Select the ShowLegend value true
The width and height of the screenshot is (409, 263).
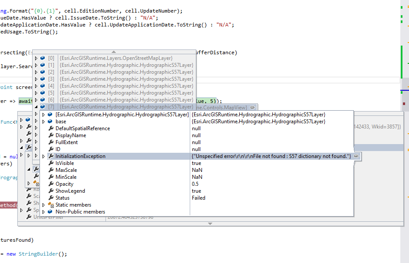196,191
